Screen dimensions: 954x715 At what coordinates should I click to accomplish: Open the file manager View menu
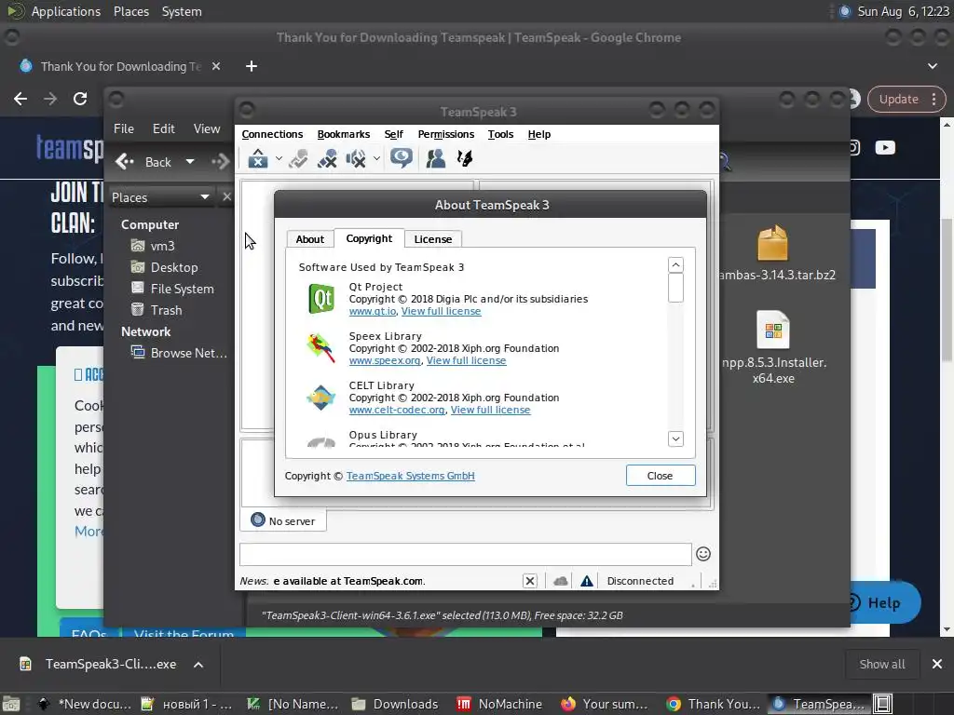[x=207, y=128]
